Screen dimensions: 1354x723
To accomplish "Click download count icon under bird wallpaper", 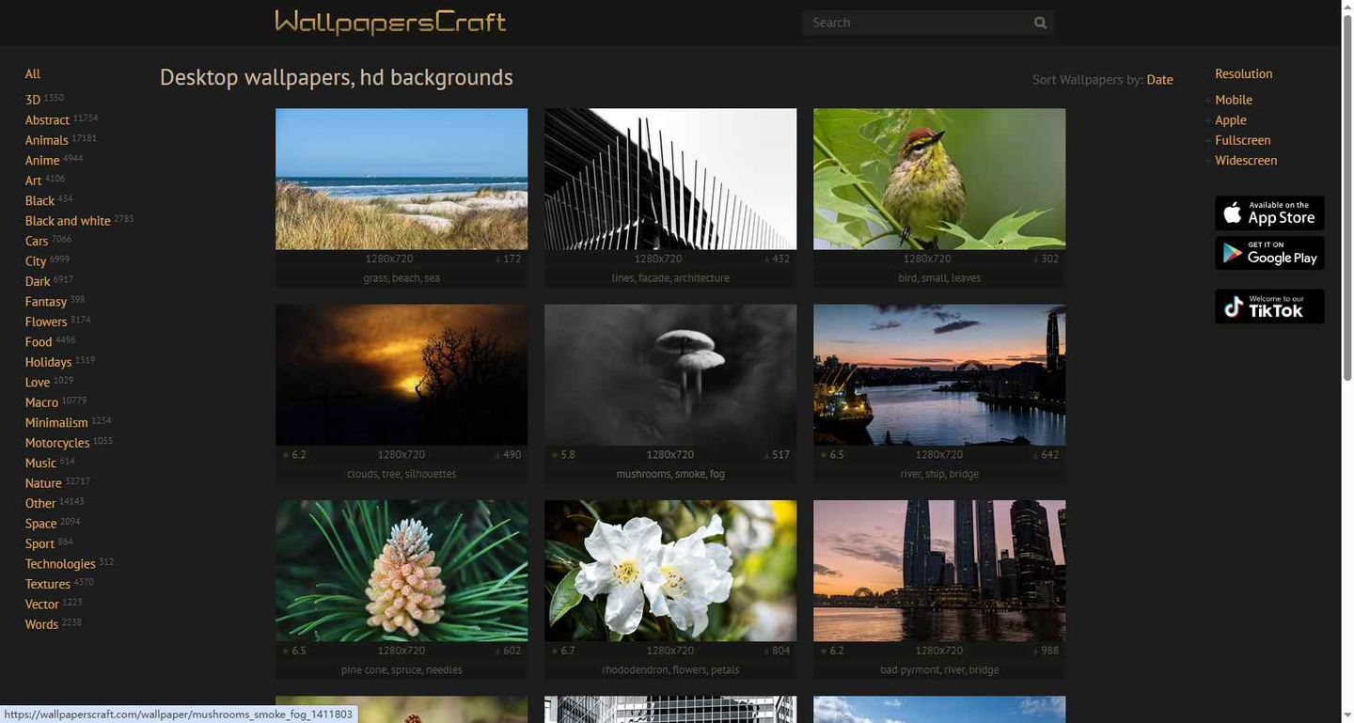I will point(1035,259).
